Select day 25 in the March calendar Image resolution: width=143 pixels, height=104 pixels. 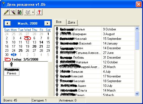[x=20, y=51]
